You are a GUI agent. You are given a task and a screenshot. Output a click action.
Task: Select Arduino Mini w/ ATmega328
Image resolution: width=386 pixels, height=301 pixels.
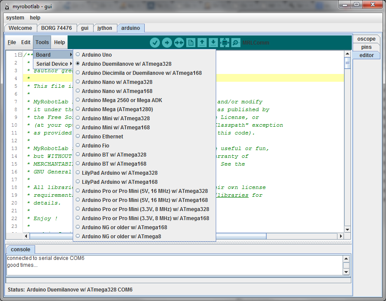(x=145, y=118)
